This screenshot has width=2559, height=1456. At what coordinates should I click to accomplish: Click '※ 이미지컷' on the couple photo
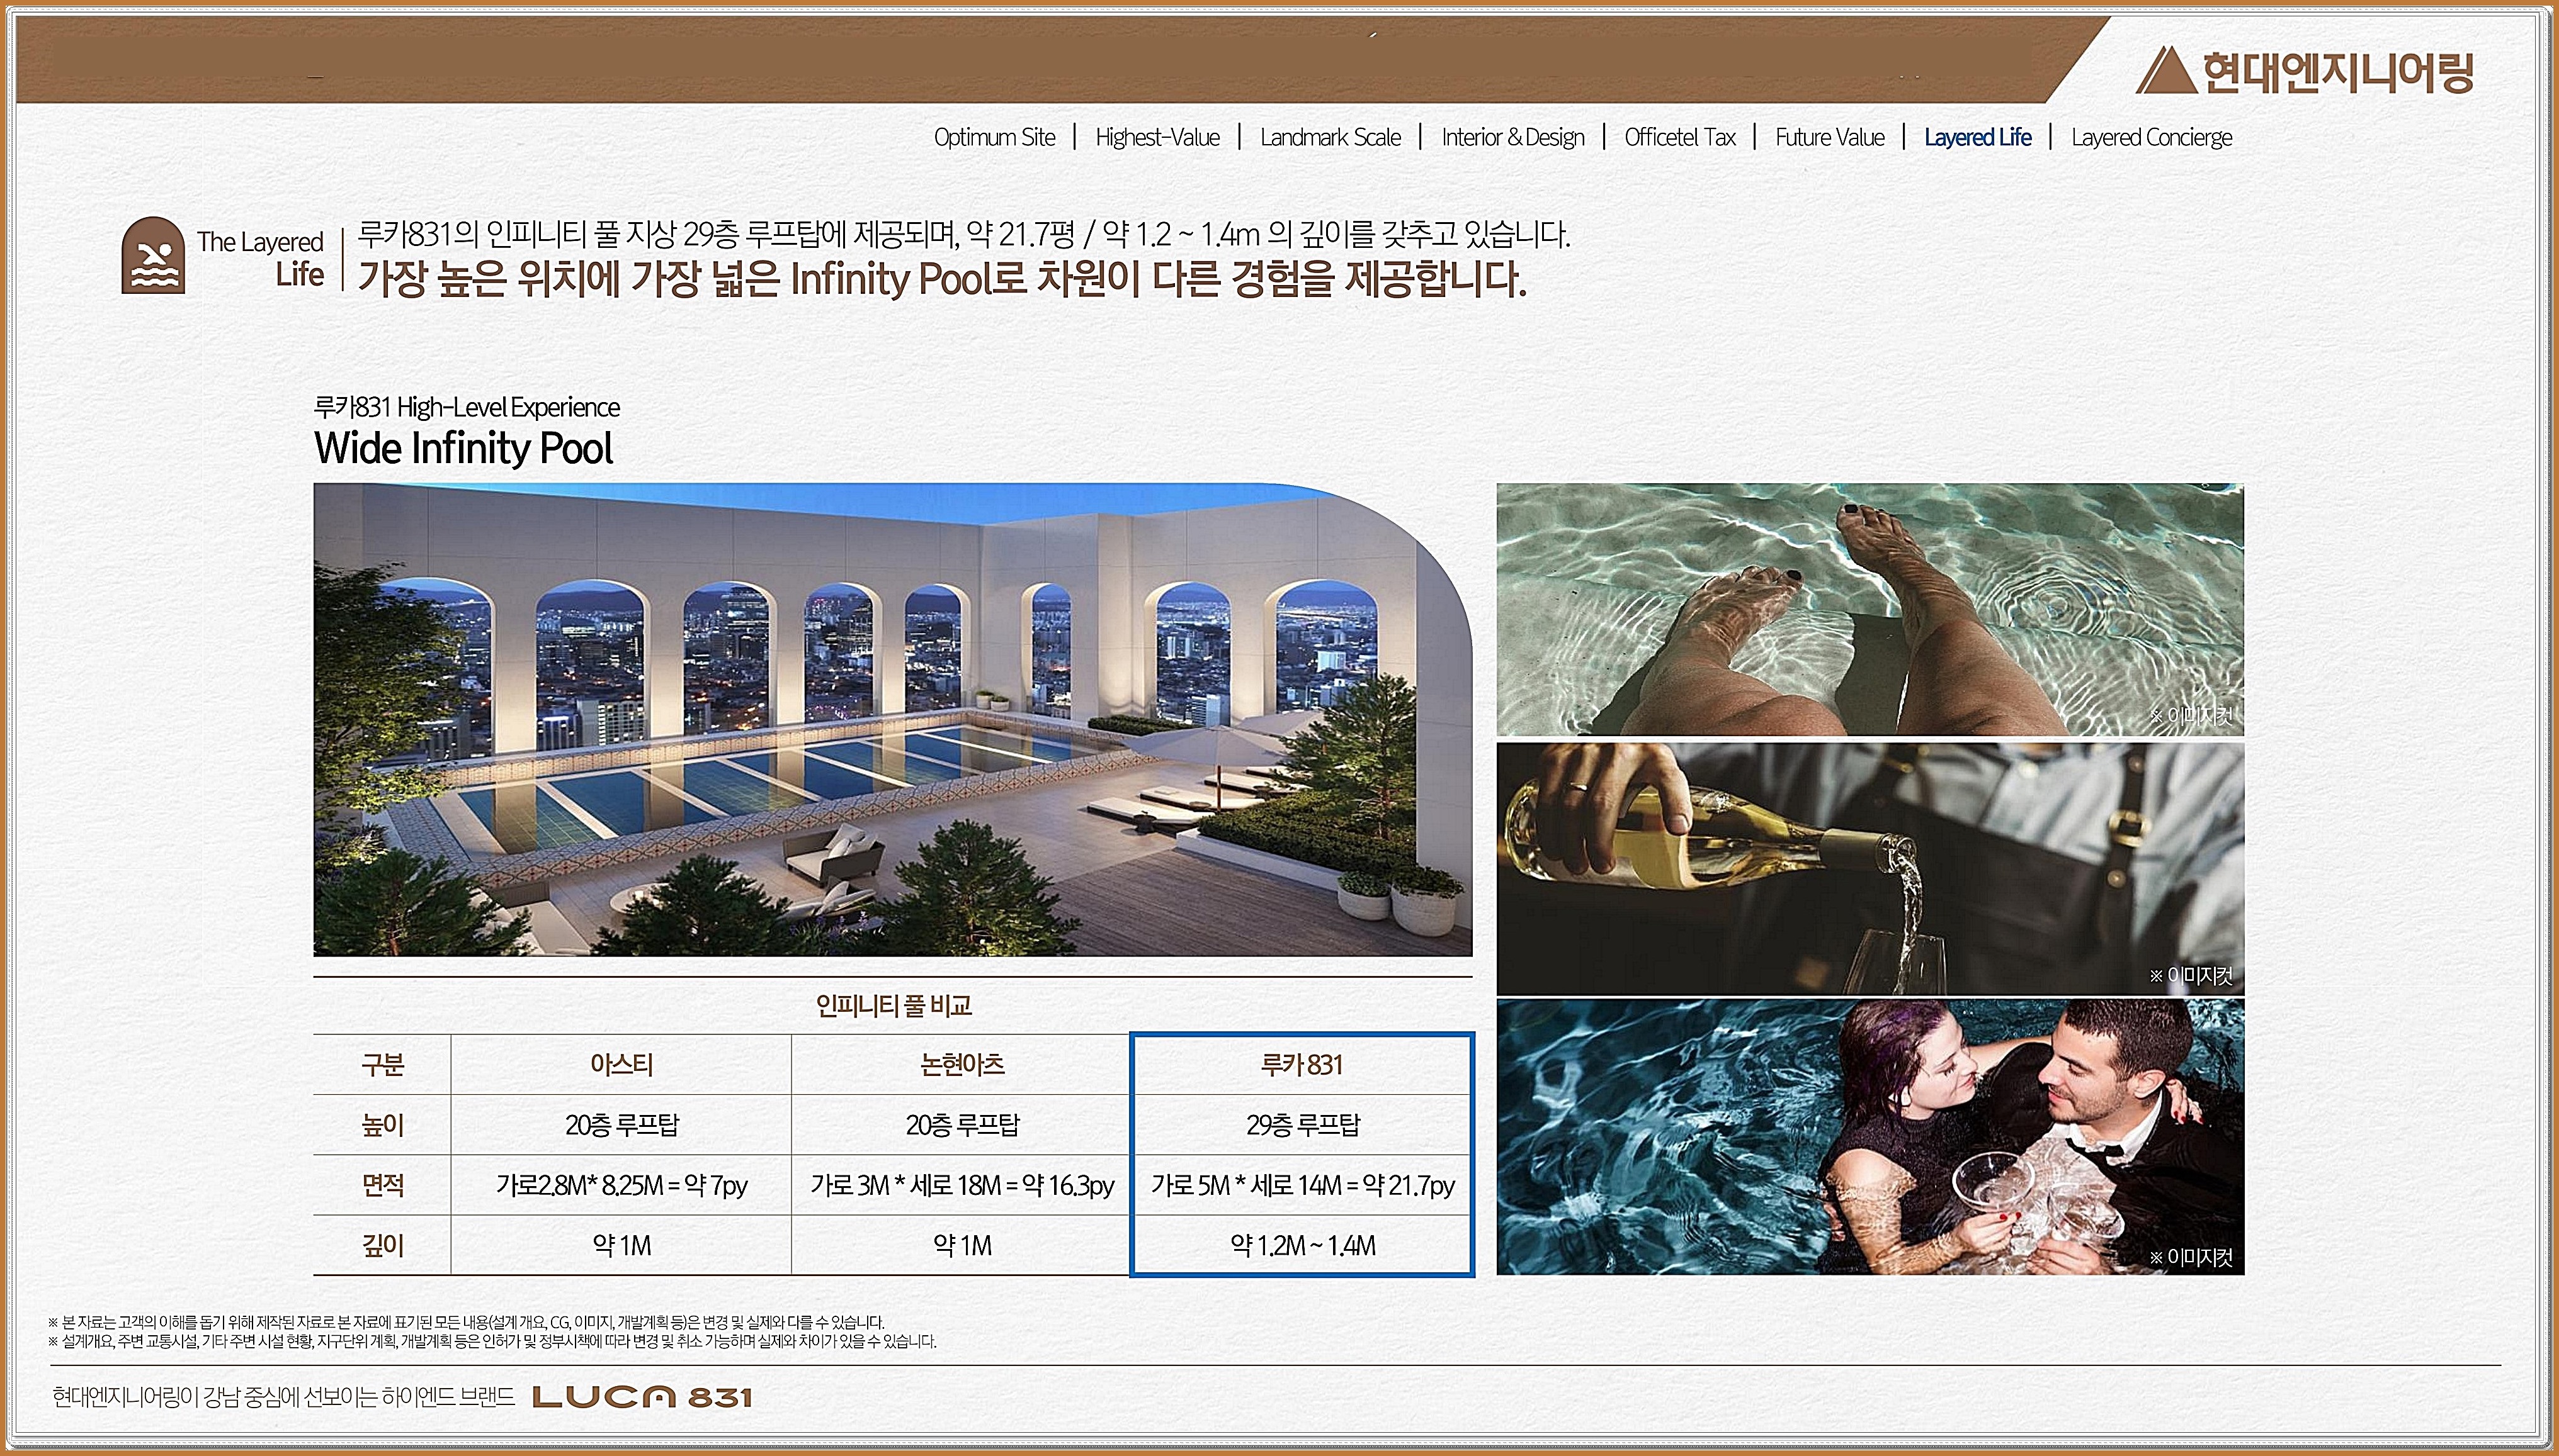2191,1257
